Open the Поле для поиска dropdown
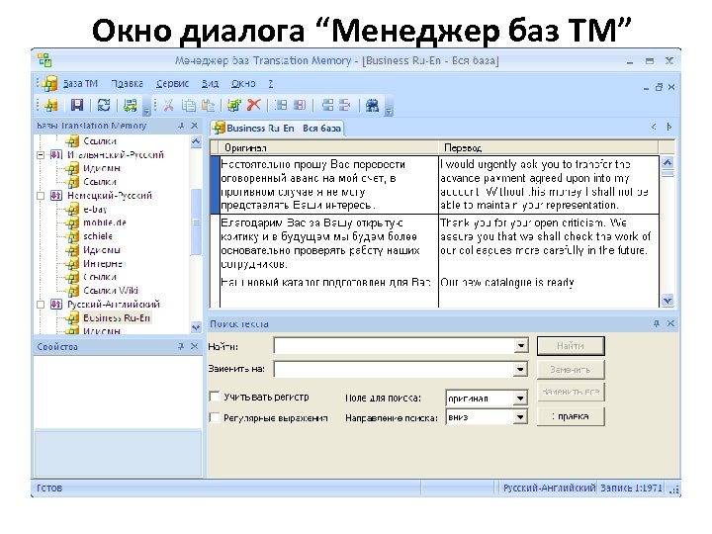This screenshot has width=712, height=534. tap(521, 399)
